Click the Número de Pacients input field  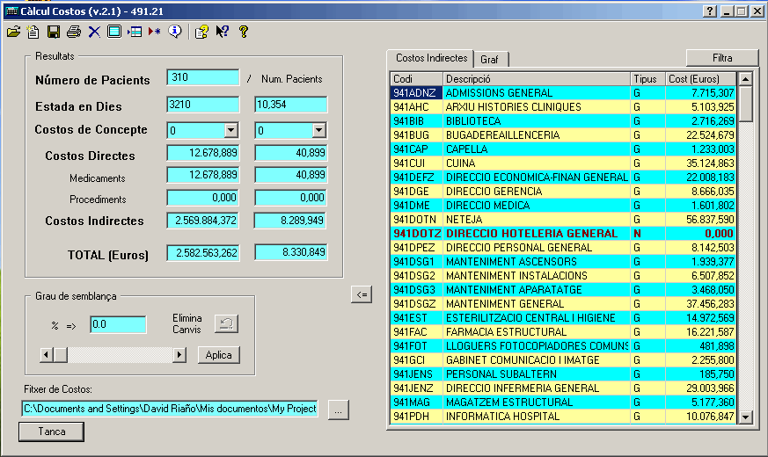click(x=202, y=77)
